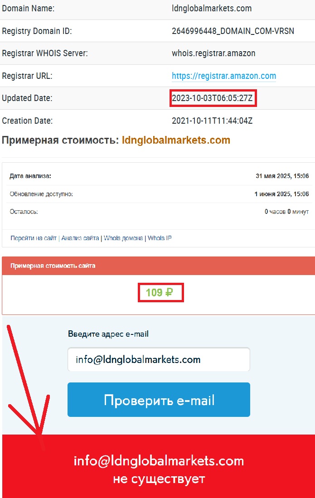Click the не существует result message
Image resolution: width=315 pixels, height=498 pixels.
(x=159, y=479)
